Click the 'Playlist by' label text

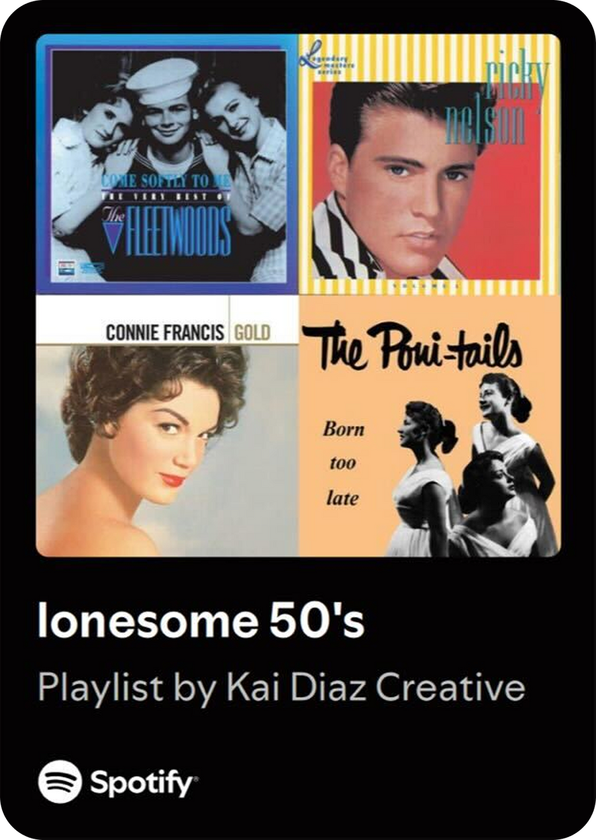tap(127, 690)
